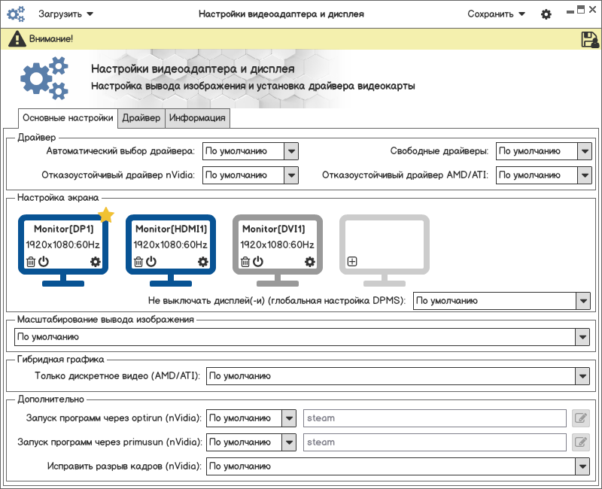
Task: Click the DVI1 resolution 1920x1080:60Hz text
Action: pyautogui.click(x=277, y=245)
